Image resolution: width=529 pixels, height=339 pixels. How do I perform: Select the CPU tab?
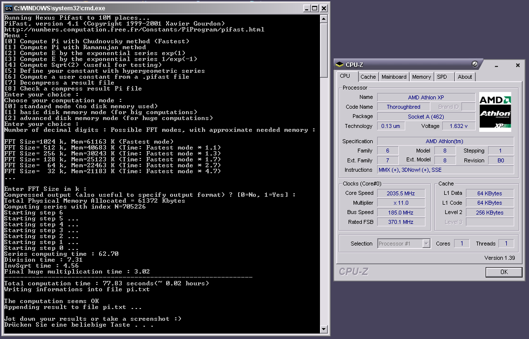345,76
